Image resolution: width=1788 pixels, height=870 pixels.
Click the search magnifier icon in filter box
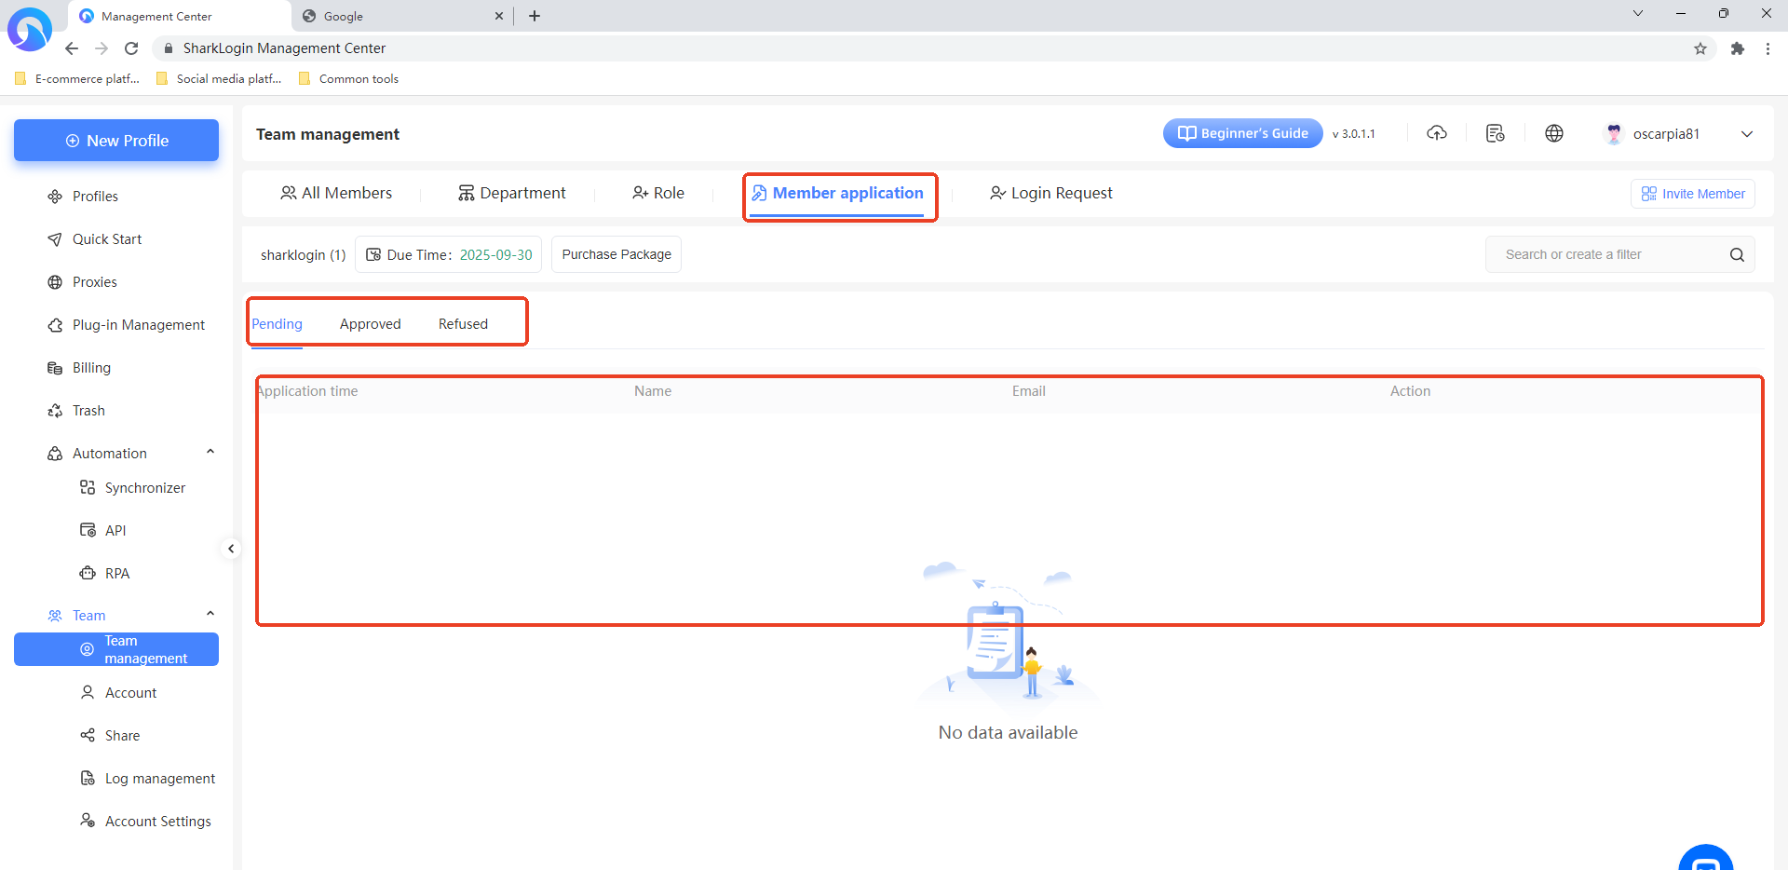click(x=1737, y=255)
